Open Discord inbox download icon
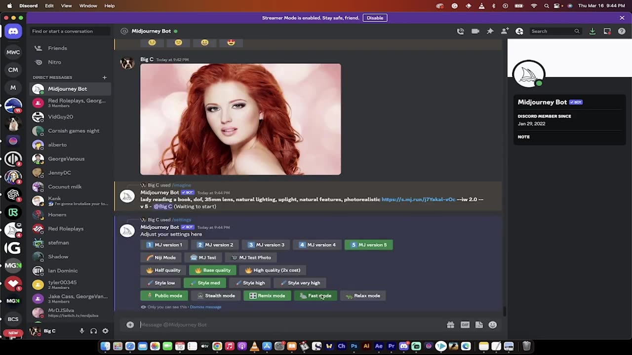 pos(592,31)
